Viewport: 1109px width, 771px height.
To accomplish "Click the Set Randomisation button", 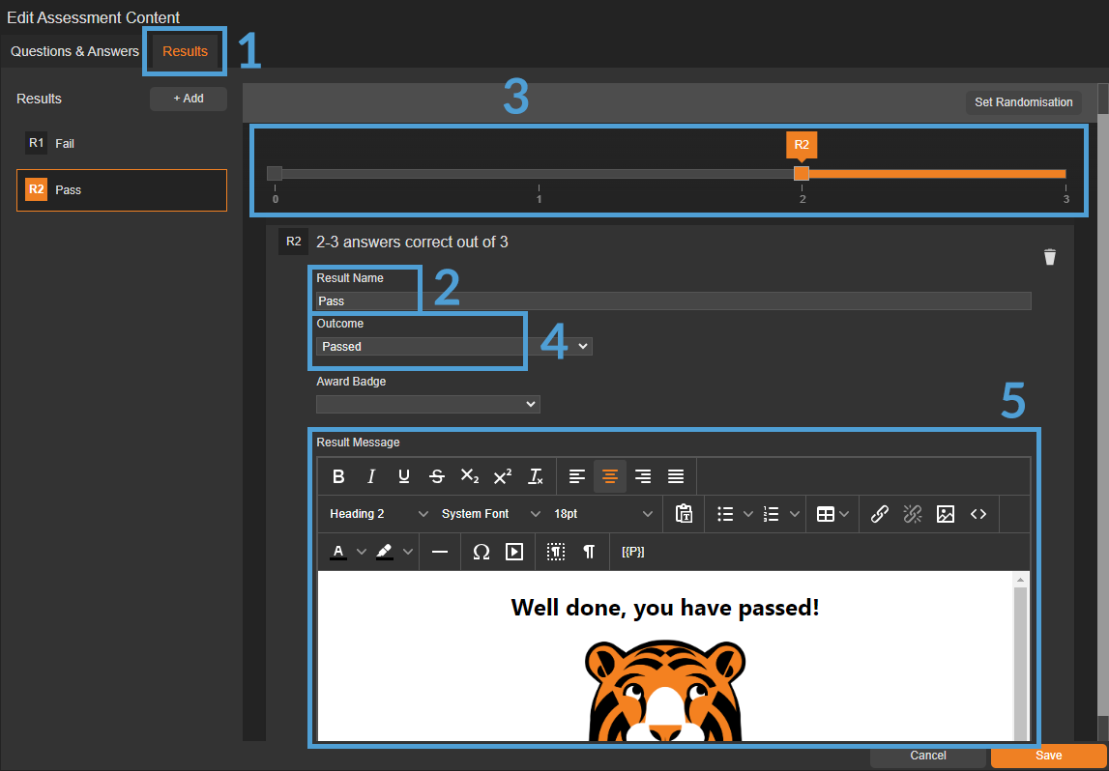I will click(x=1023, y=102).
